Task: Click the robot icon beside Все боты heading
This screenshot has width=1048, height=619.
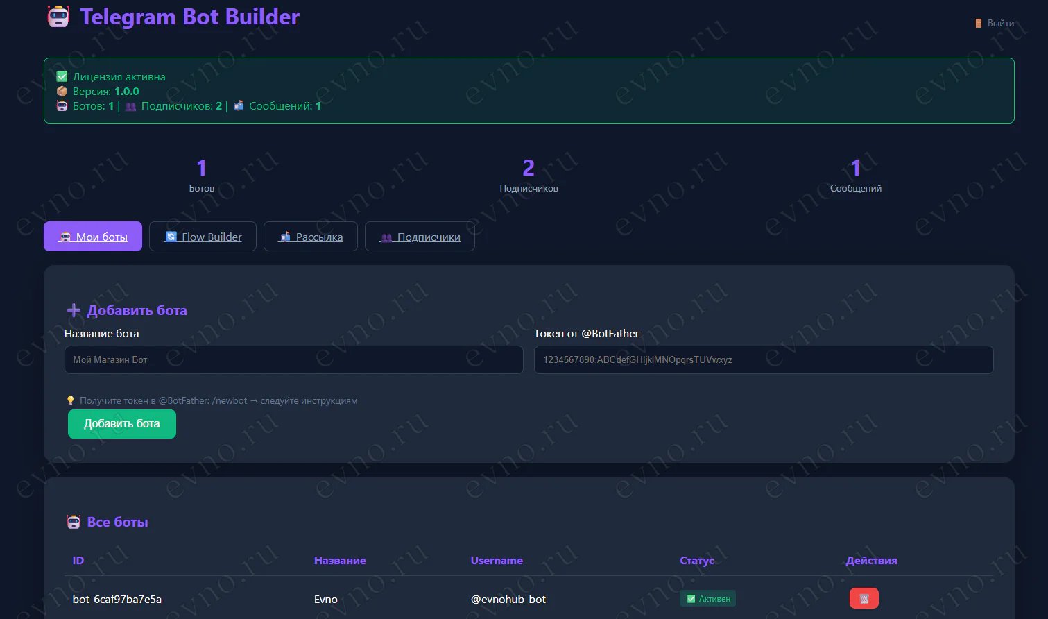Action: click(74, 522)
